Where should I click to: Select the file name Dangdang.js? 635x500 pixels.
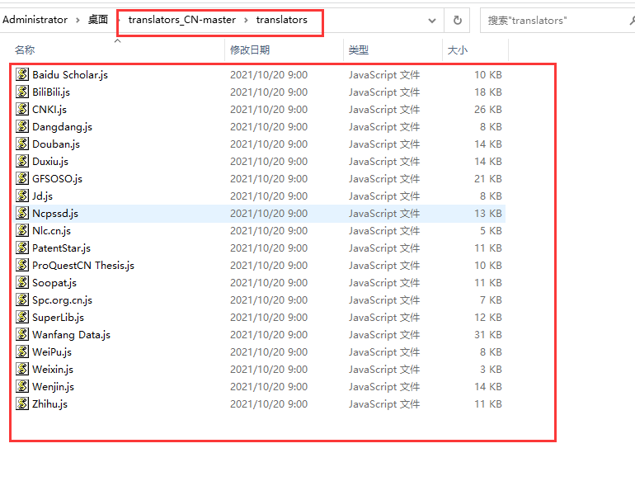pyautogui.click(x=63, y=127)
